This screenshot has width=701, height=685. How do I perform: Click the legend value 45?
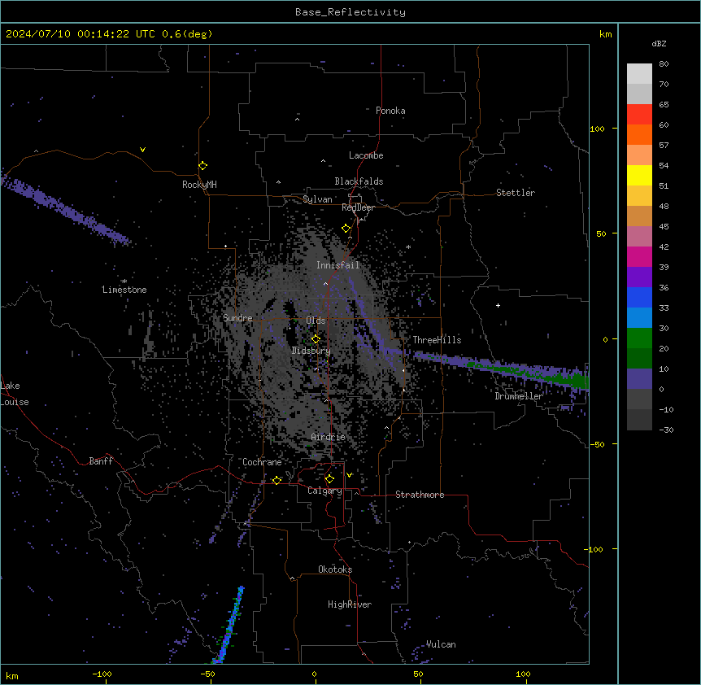(x=664, y=227)
